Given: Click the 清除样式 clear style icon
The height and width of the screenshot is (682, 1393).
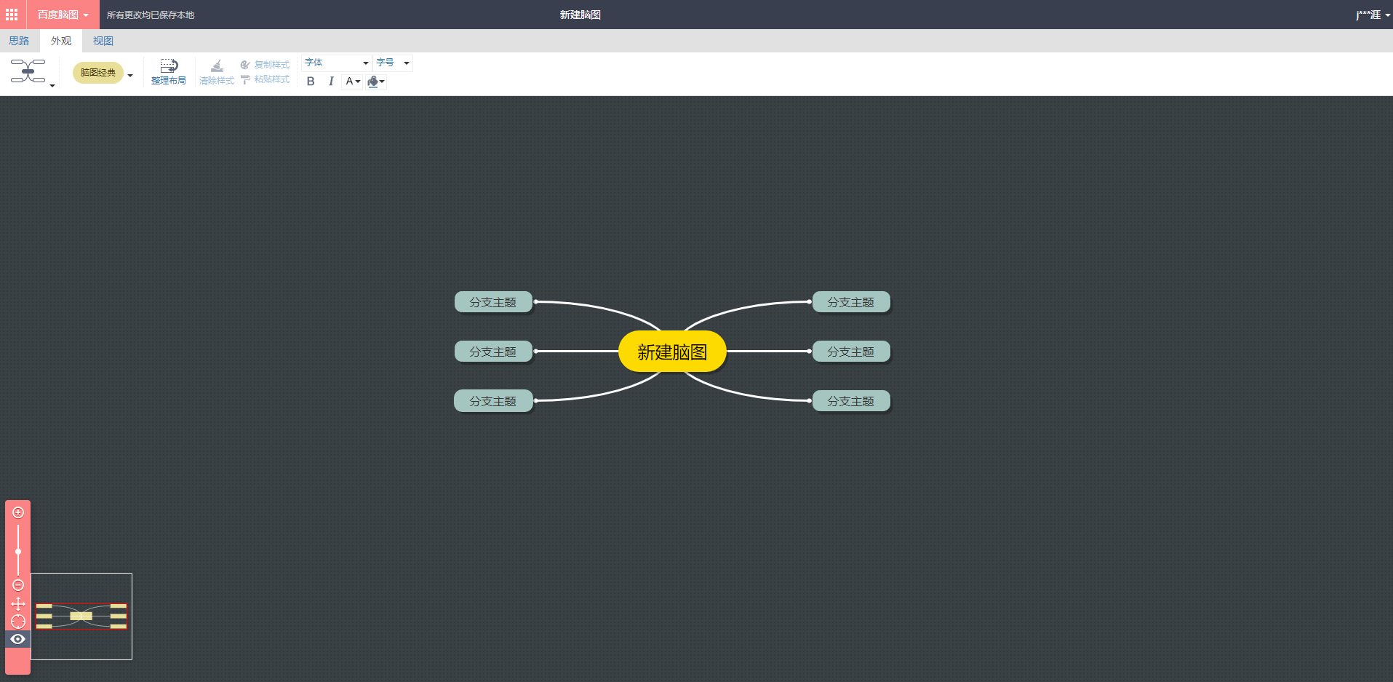Looking at the screenshot, I should click(216, 71).
